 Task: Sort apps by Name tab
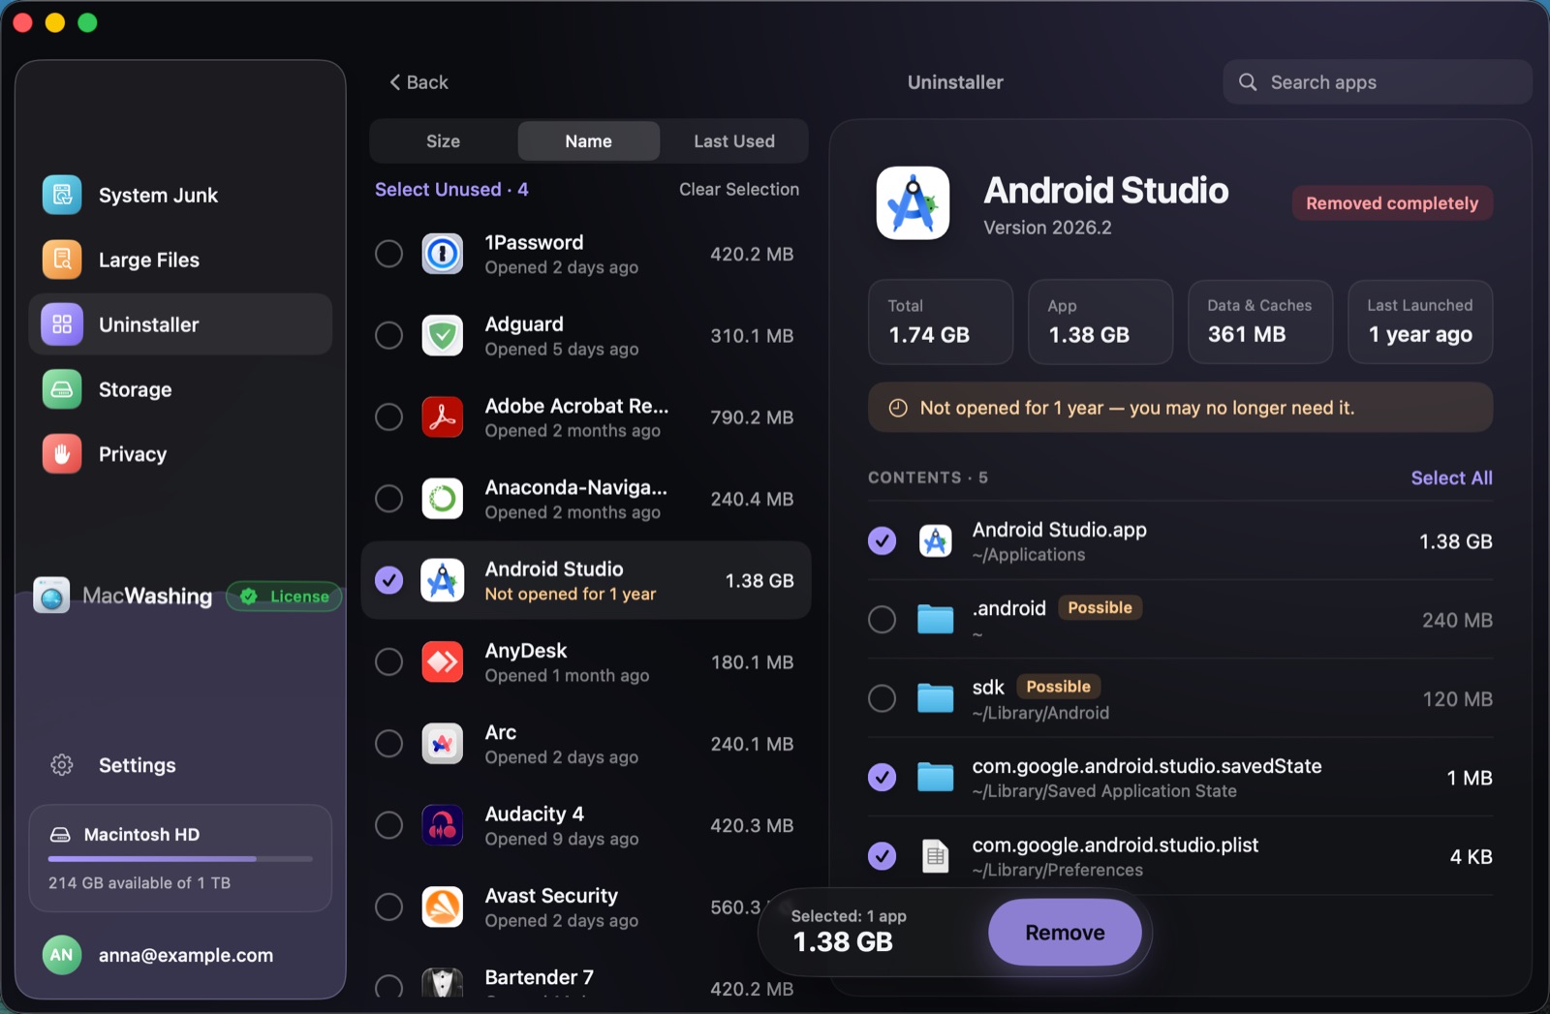(x=589, y=141)
